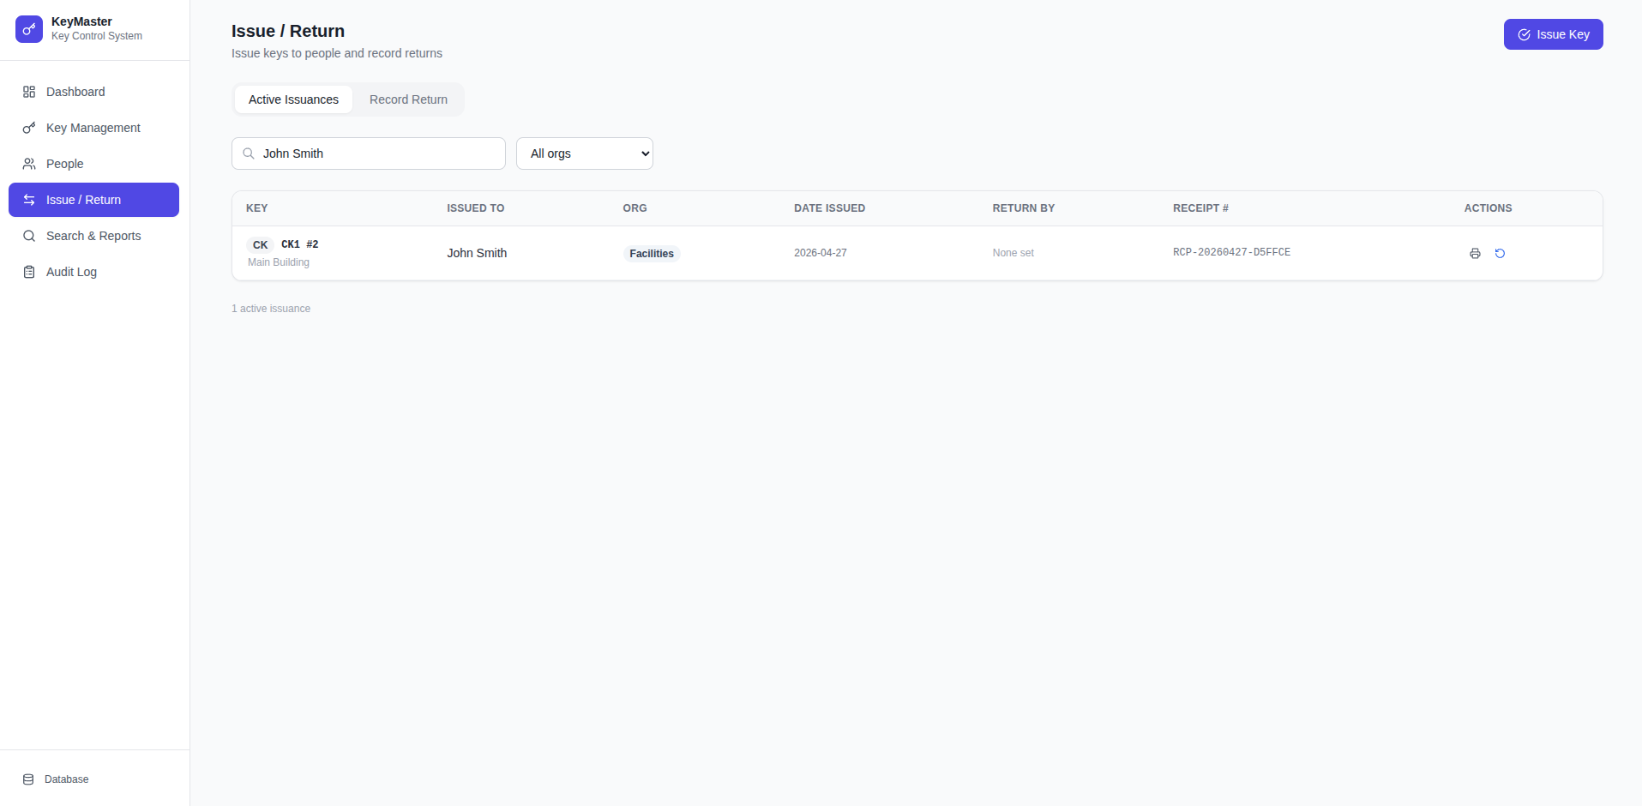Click Main Building location text
The height and width of the screenshot is (806, 1642).
pyautogui.click(x=279, y=262)
